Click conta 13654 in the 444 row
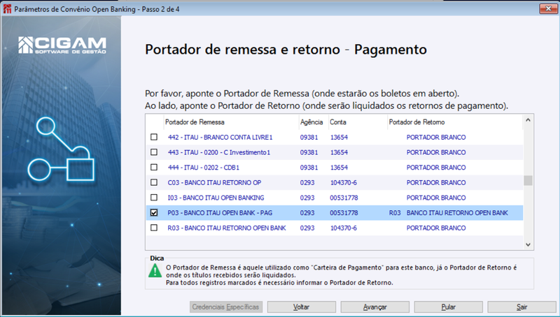This screenshot has width=560, height=317. (x=339, y=168)
